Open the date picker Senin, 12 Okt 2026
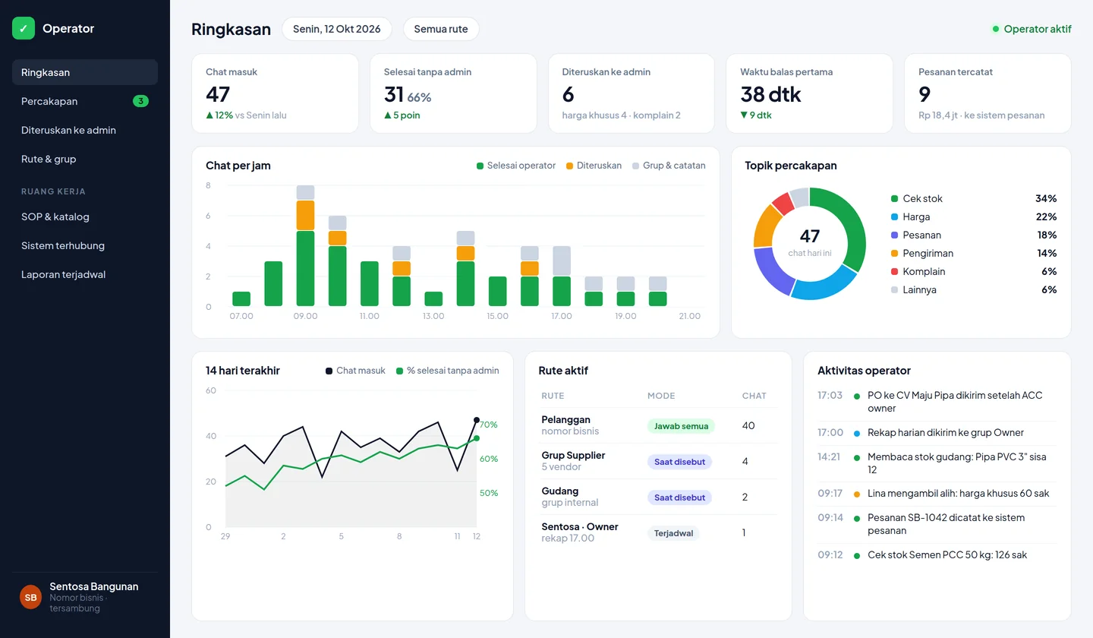The image size is (1093, 638). (337, 29)
